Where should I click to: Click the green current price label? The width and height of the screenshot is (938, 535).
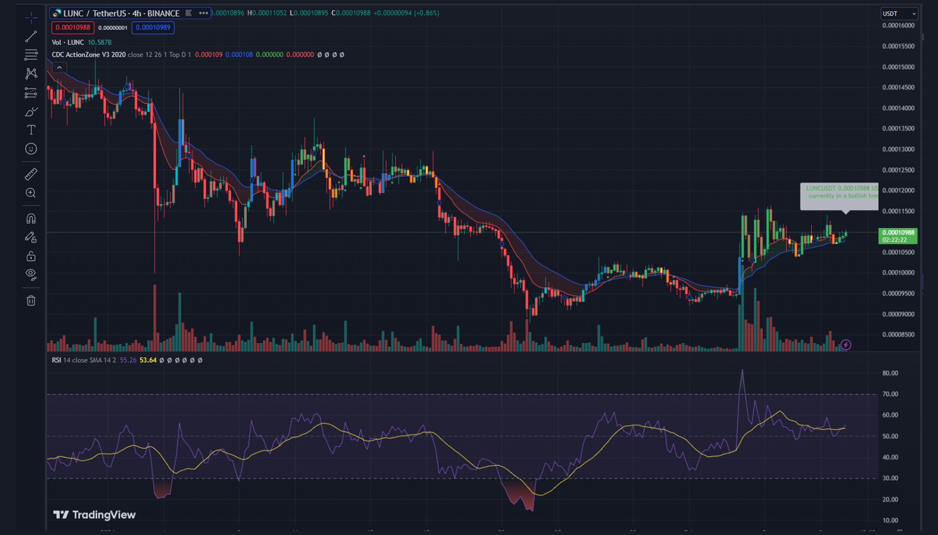click(898, 236)
